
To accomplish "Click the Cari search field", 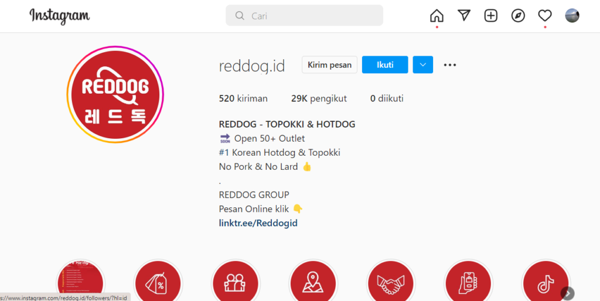I will [304, 16].
